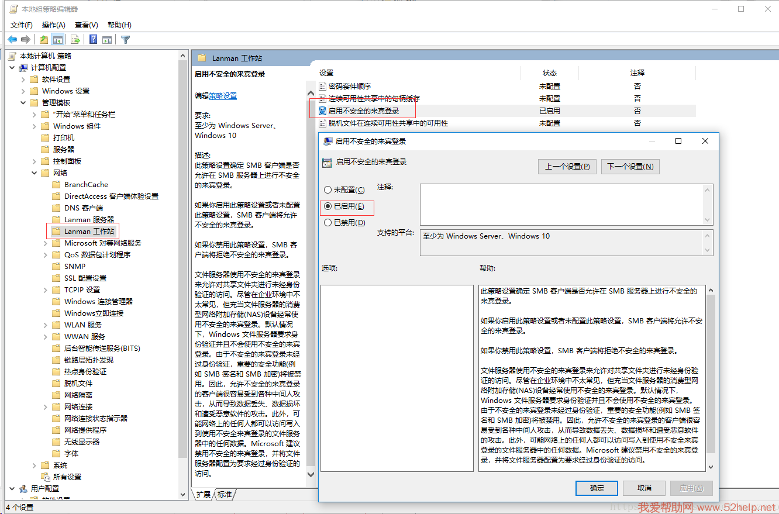Screen dimensions: 779x514
Task: Click the help text scrollbar down arrow
Action: click(x=711, y=467)
